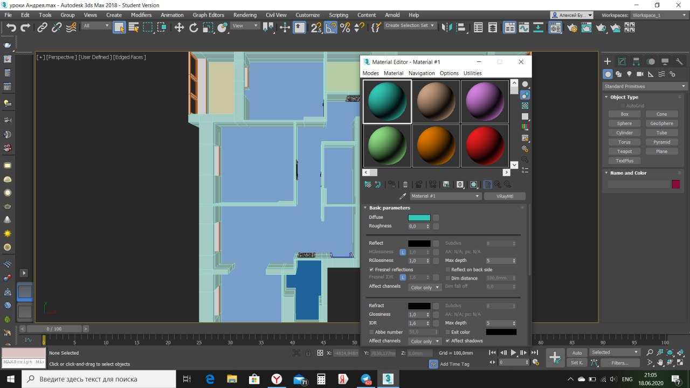This screenshot has height=388, width=690.
Task: Activate Select and Move tool
Action: [180, 27]
